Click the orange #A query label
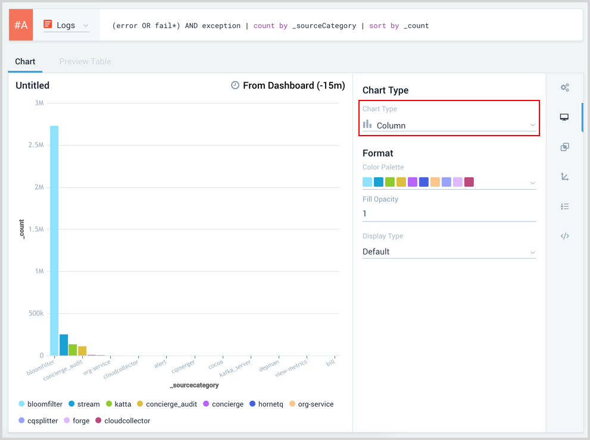590x440 pixels. tap(21, 25)
